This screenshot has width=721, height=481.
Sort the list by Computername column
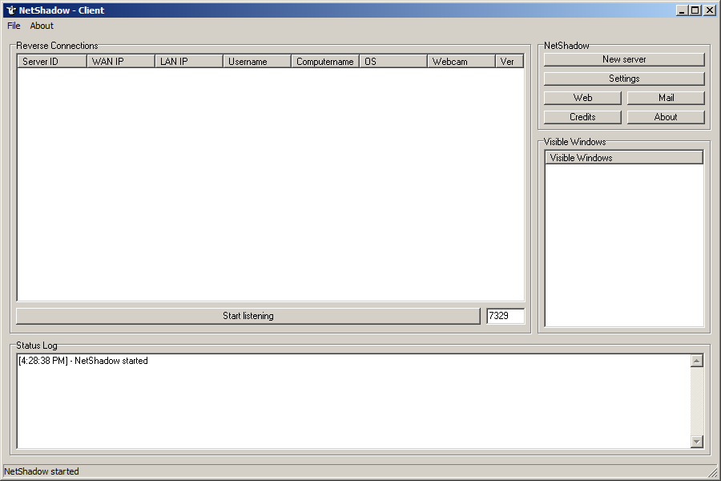324,62
